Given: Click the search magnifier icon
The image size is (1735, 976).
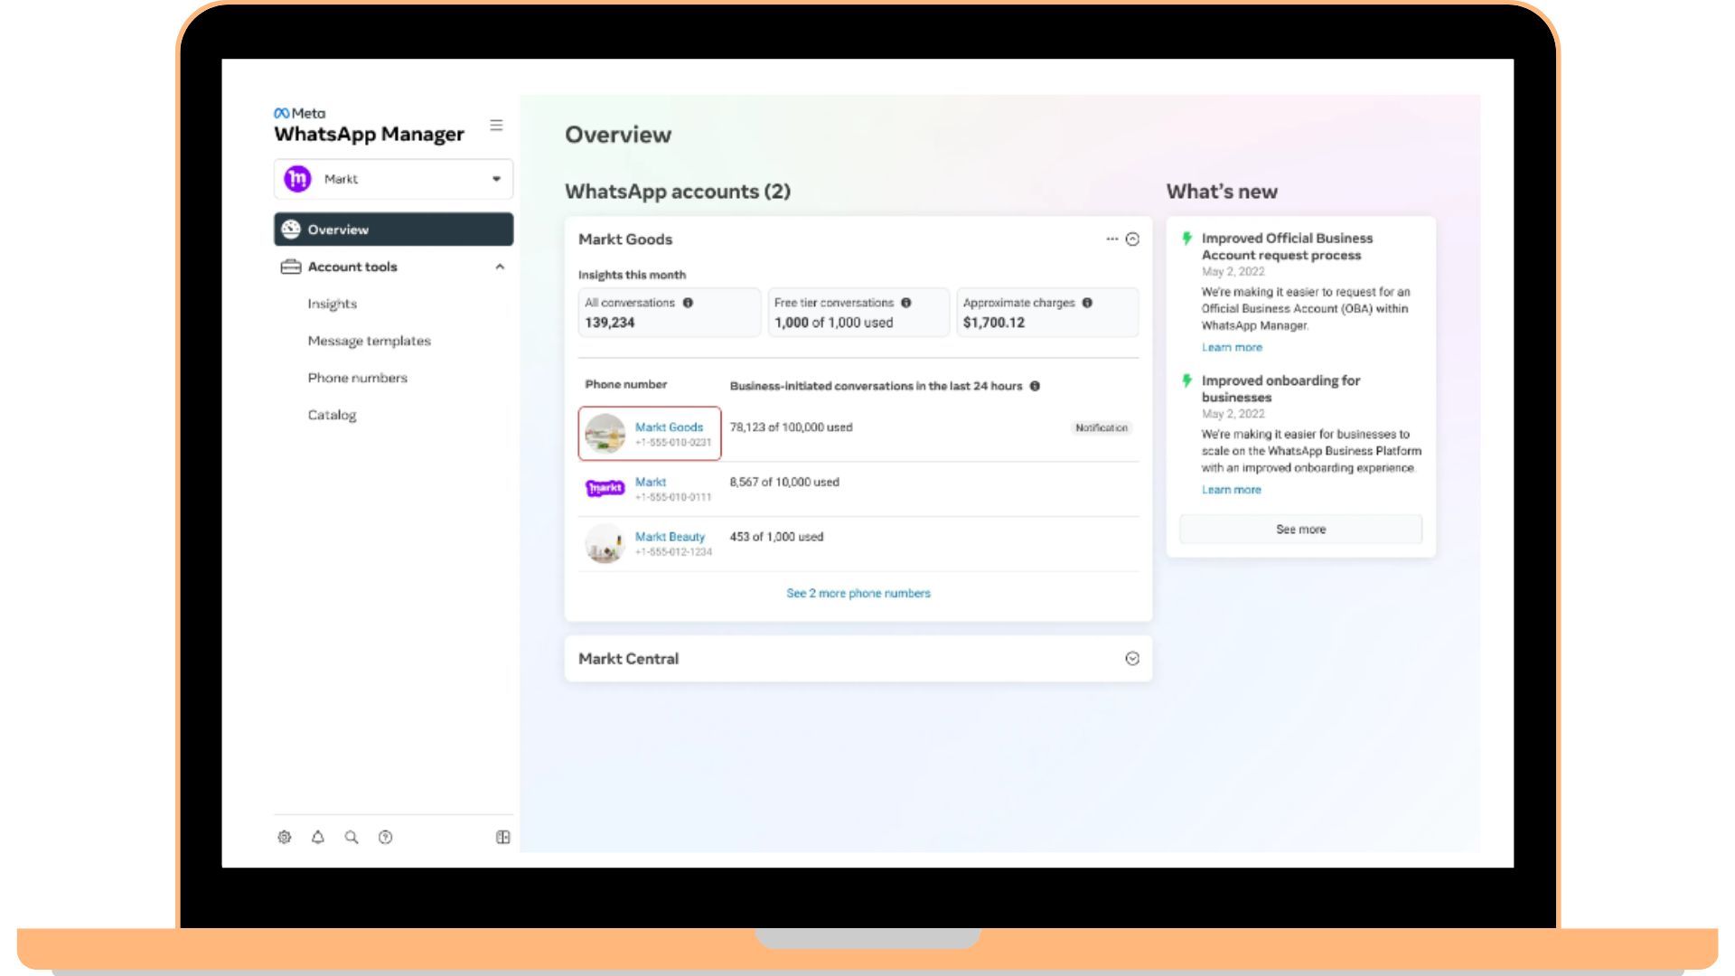Looking at the screenshot, I should coord(352,837).
